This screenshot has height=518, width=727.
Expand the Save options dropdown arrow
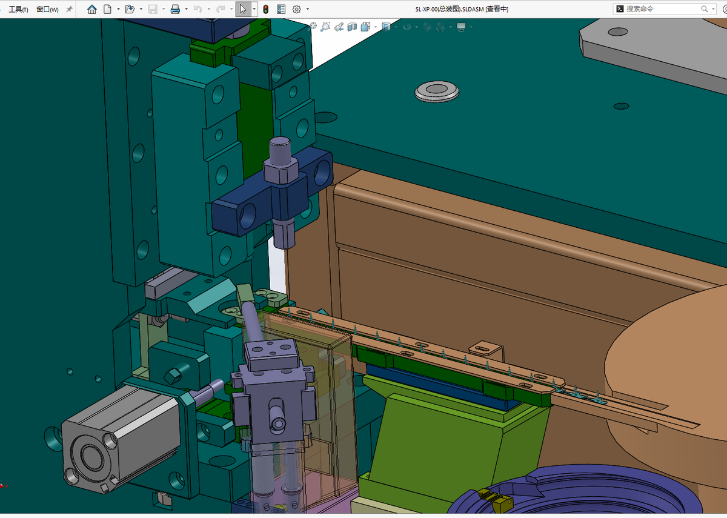[163, 9]
